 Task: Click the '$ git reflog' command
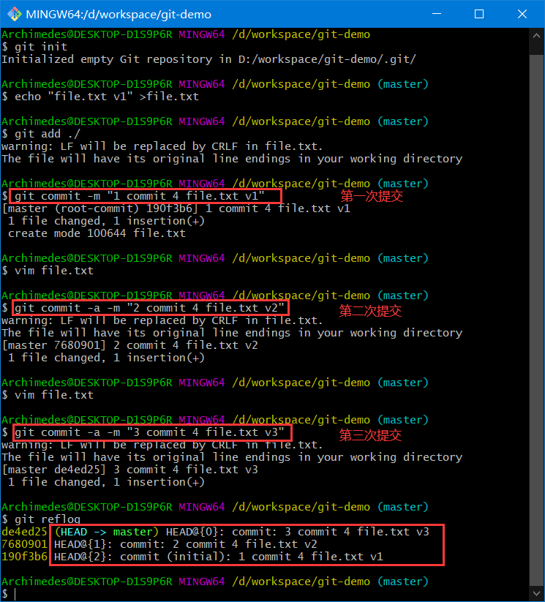[x=41, y=519]
